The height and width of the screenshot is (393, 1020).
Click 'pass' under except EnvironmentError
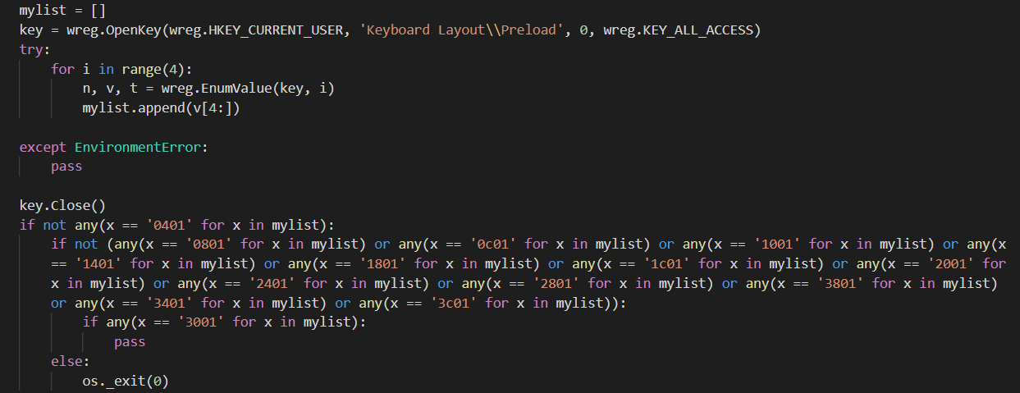[66, 166]
